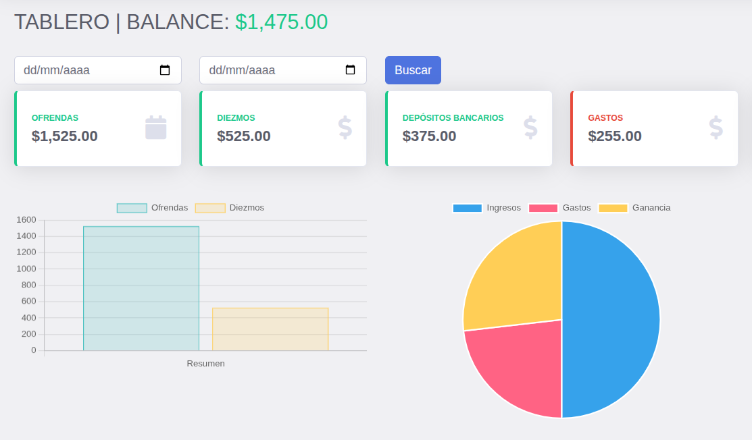Viewport: 752px width, 440px height.
Task: Click the dollar icon in Diezmos card
Action: point(345,128)
